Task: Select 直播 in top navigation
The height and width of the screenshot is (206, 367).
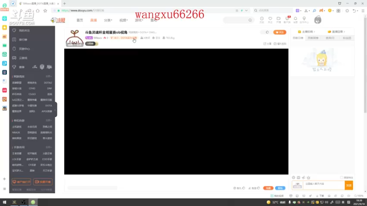Action: click(x=94, y=20)
